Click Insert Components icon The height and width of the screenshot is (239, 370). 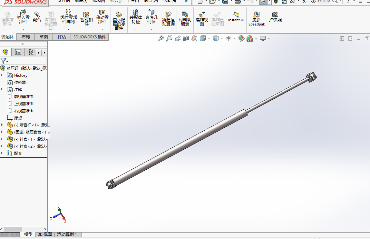click(x=23, y=17)
